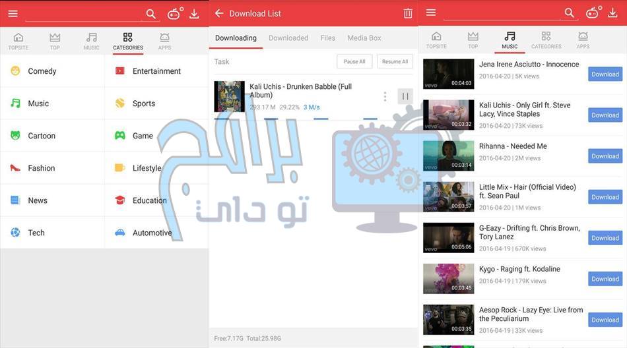This screenshot has height=348, width=627.
Task: Open the Game category
Action: tap(142, 136)
